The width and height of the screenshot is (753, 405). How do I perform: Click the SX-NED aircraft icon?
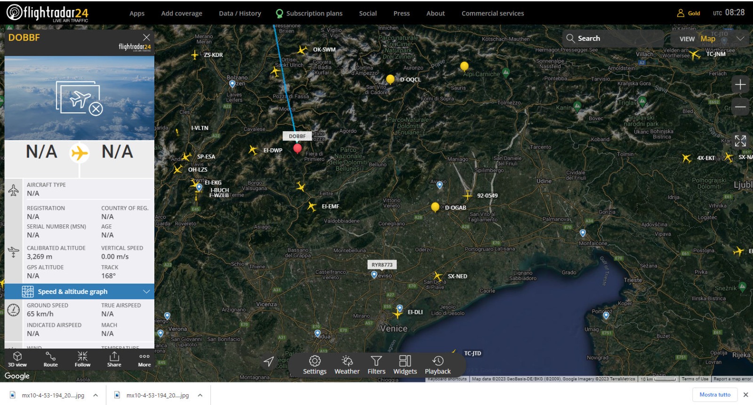[438, 276]
